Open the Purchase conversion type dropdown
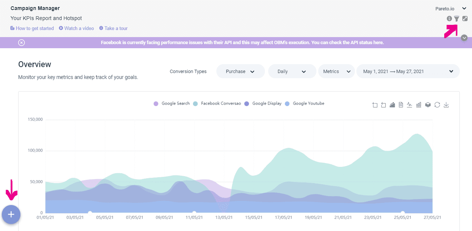Image resolution: width=472 pixels, height=231 pixels. click(x=240, y=71)
